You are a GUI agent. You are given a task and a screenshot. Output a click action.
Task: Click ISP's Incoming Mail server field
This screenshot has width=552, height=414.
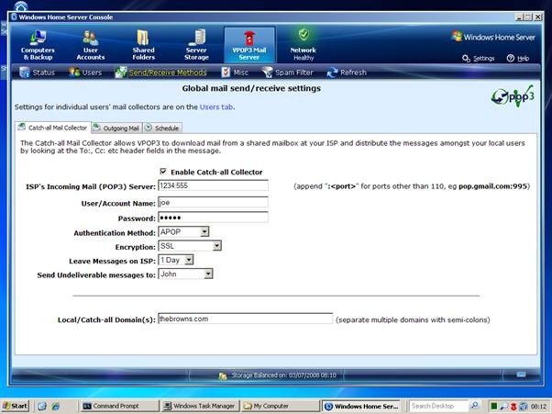213,185
